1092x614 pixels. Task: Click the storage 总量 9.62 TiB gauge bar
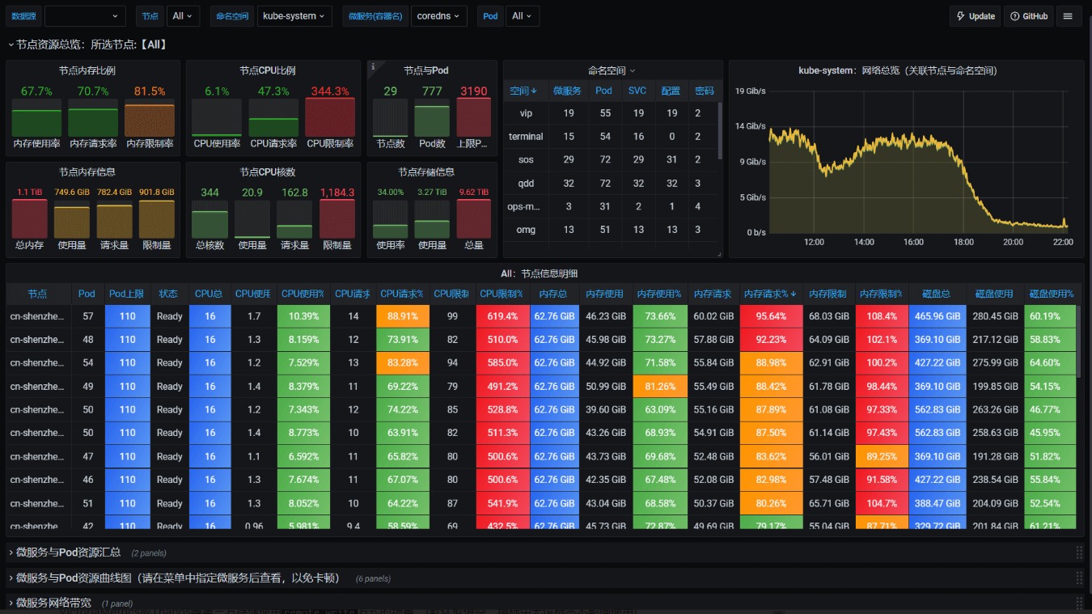pyautogui.click(x=473, y=219)
